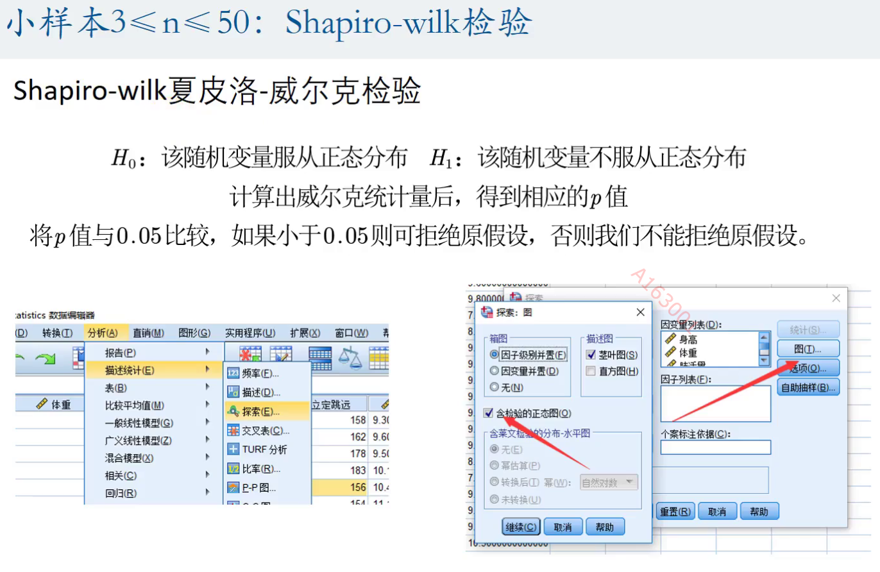880x572 pixels.
Task: Click the green redo arrow toolbar icon
Action: [45, 360]
